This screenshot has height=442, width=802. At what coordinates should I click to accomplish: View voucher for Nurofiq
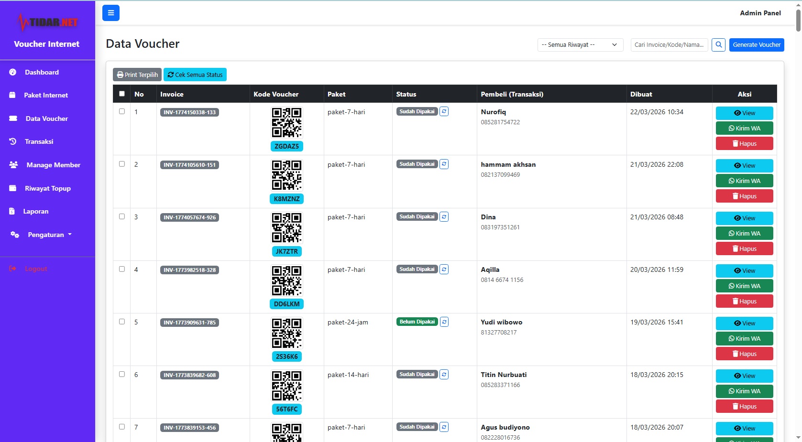pos(744,113)
